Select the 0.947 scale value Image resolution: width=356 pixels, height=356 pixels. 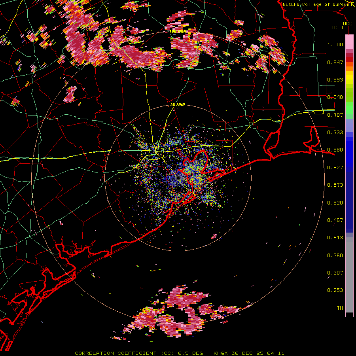(335, 62)
